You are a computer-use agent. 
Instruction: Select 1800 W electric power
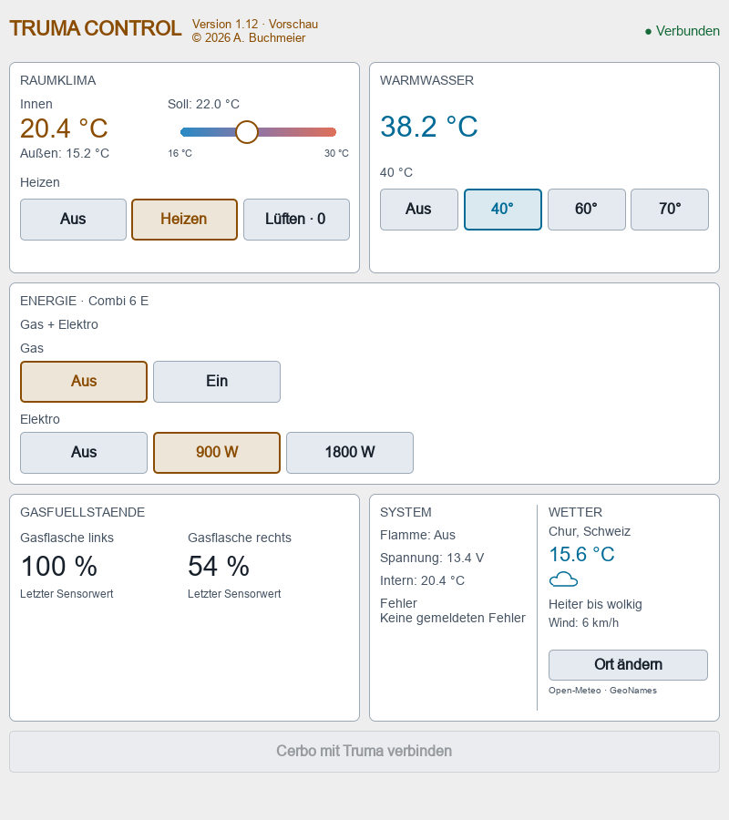click(350, 452)
